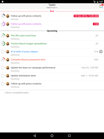Click the red 10 Dec 2016 due date badge
The height and width of the screenshot is (139, 104).
tap(86, 16)
